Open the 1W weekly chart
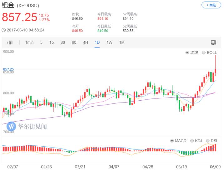This screenshot has width=224, height=172. pyautogui.click(x=109, y=43)
